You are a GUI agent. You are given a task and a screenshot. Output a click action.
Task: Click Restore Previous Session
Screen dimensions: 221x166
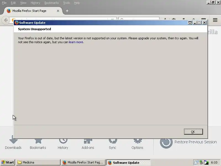(x=188, y=142)
